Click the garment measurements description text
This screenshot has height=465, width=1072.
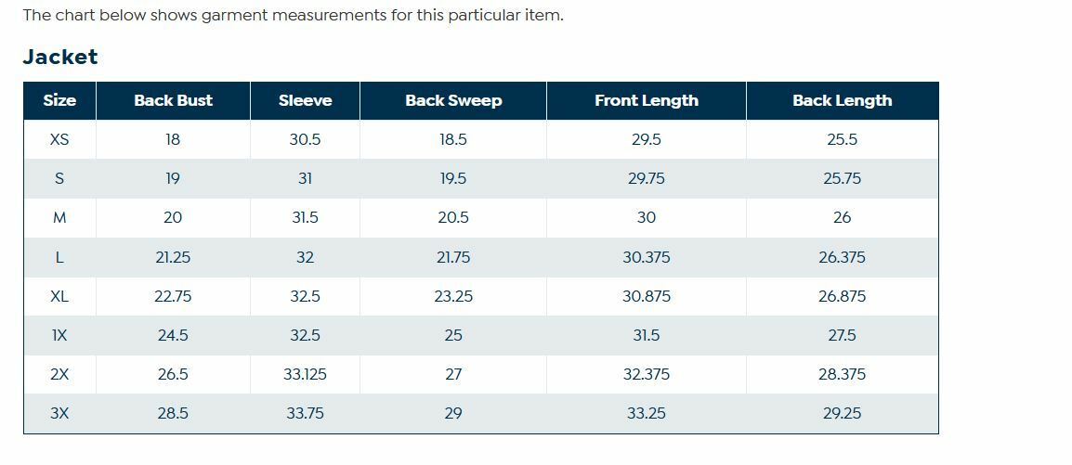point(293,15)
